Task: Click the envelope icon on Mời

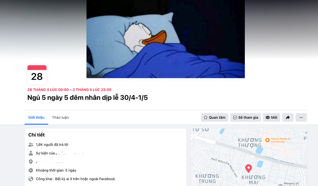Action: [x=268, y=117]
